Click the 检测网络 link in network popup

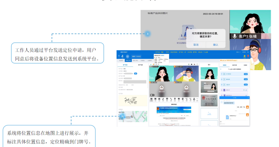tap(162, 55)
